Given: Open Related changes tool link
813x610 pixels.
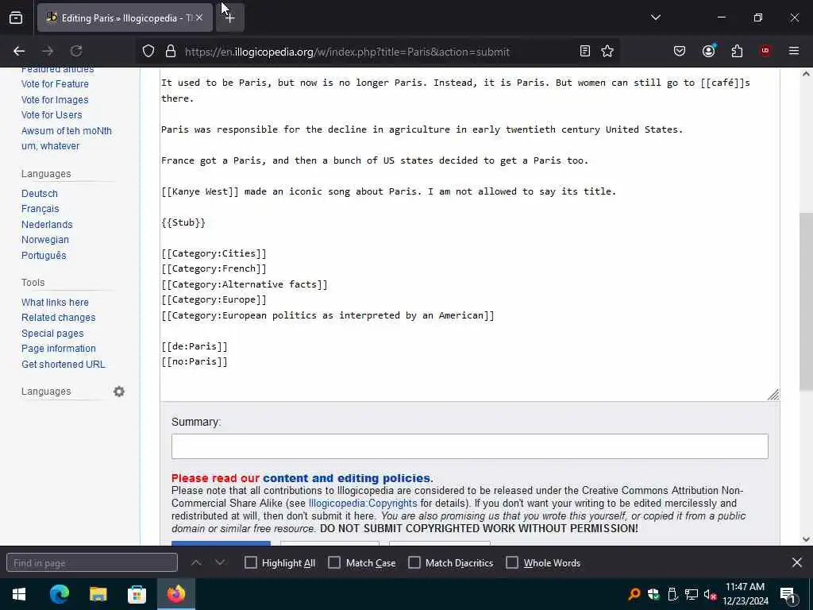Looking at the screenshot, I should coord(59,318).
